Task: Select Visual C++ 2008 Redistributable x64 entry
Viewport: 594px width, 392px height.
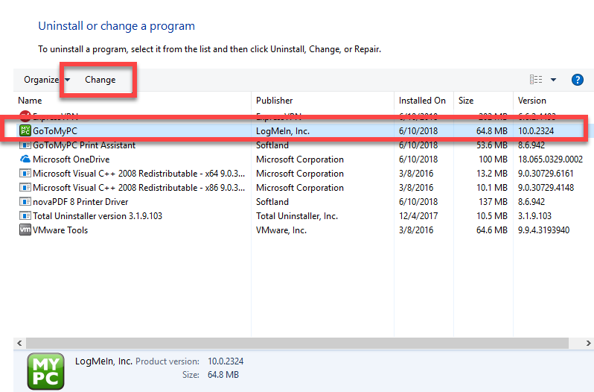Action: pyautogui.click(x=139, y=173)
